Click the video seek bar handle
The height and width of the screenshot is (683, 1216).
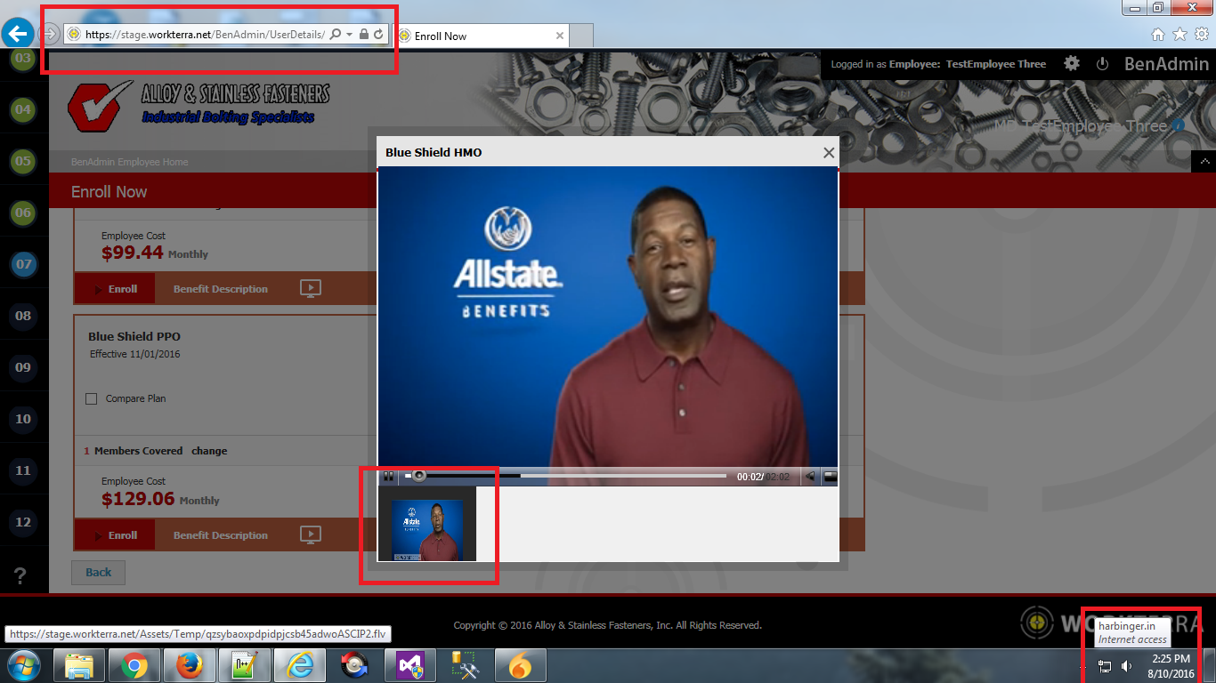[418, 476]
